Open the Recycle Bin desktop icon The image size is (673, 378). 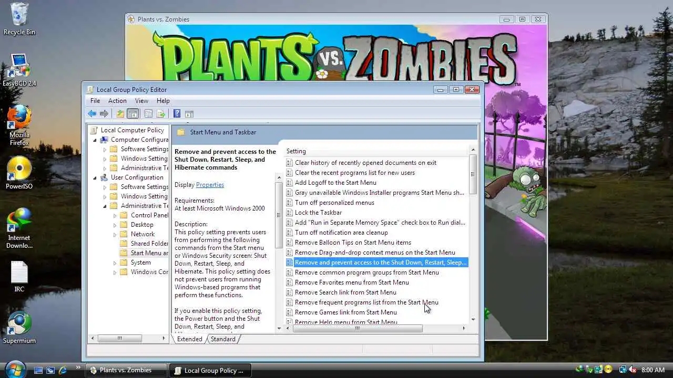click(x=19, y=19)
